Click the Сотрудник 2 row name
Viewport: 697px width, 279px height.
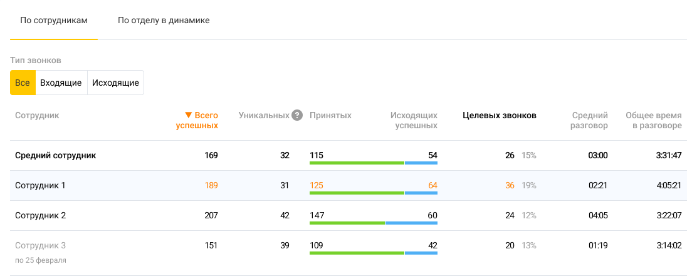pyautogui.click(x=40, y=215)
